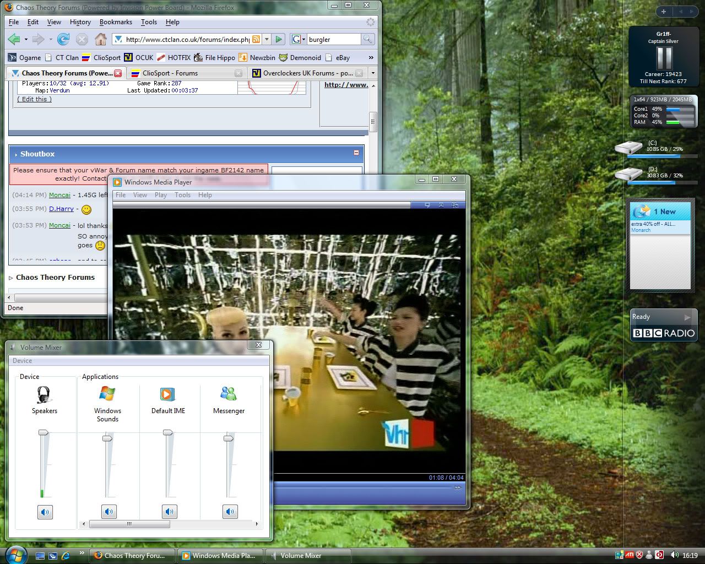Mute Default IME in Volume Mixer
705x564 pixels.
click(169, 512)
